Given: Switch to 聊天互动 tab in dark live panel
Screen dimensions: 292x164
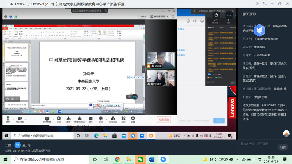Looking at the screenshot, I should pyautogui.click(x=211, y=27).
